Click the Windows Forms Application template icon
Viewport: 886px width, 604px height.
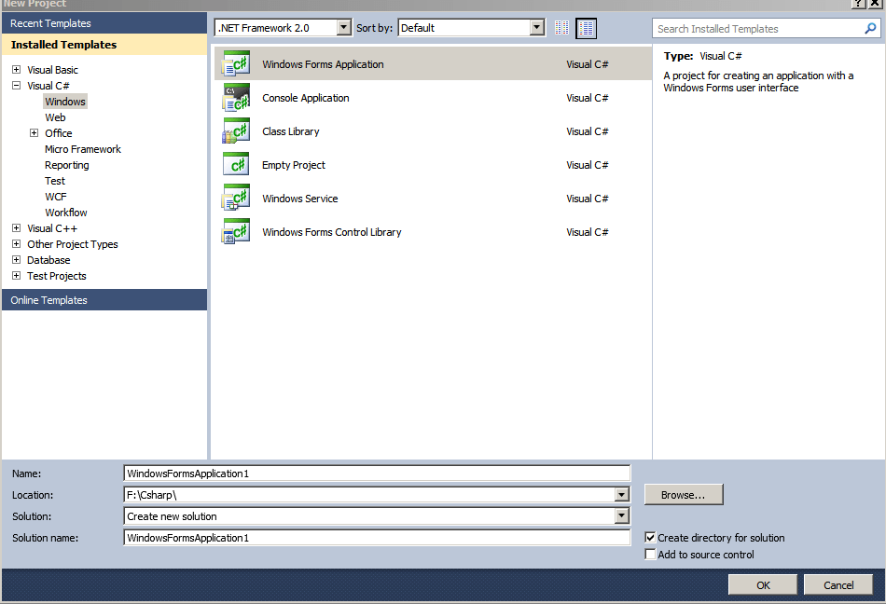(235, 64)
